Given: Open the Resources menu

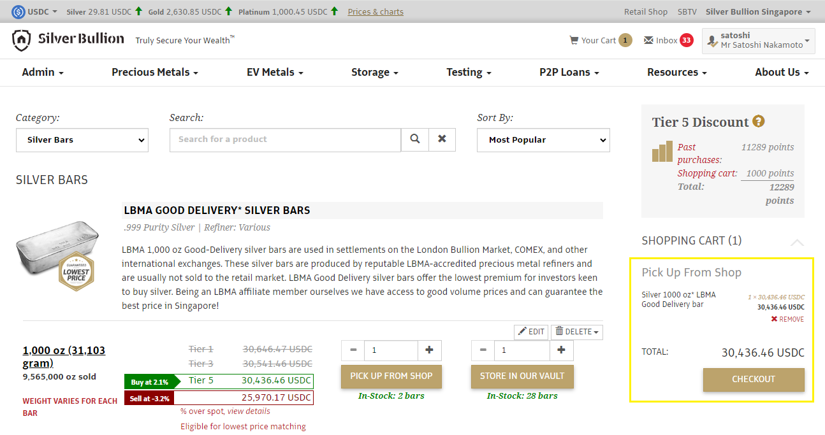Looking at the screenshot, I should tap(677, 73).
